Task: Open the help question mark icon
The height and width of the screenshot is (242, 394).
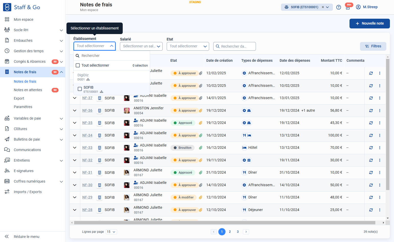Action: pyautogui.click(x=339, y=7)
